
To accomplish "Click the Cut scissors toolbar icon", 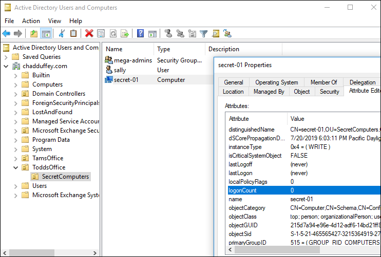I will pyautogui.click(x=62, y=33).
